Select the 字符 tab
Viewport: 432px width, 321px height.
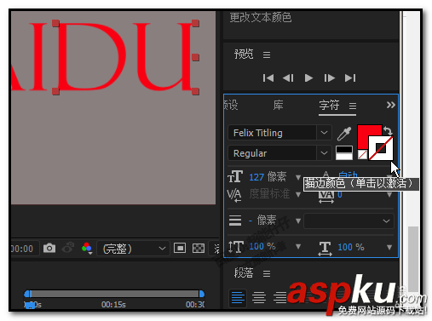329,106
